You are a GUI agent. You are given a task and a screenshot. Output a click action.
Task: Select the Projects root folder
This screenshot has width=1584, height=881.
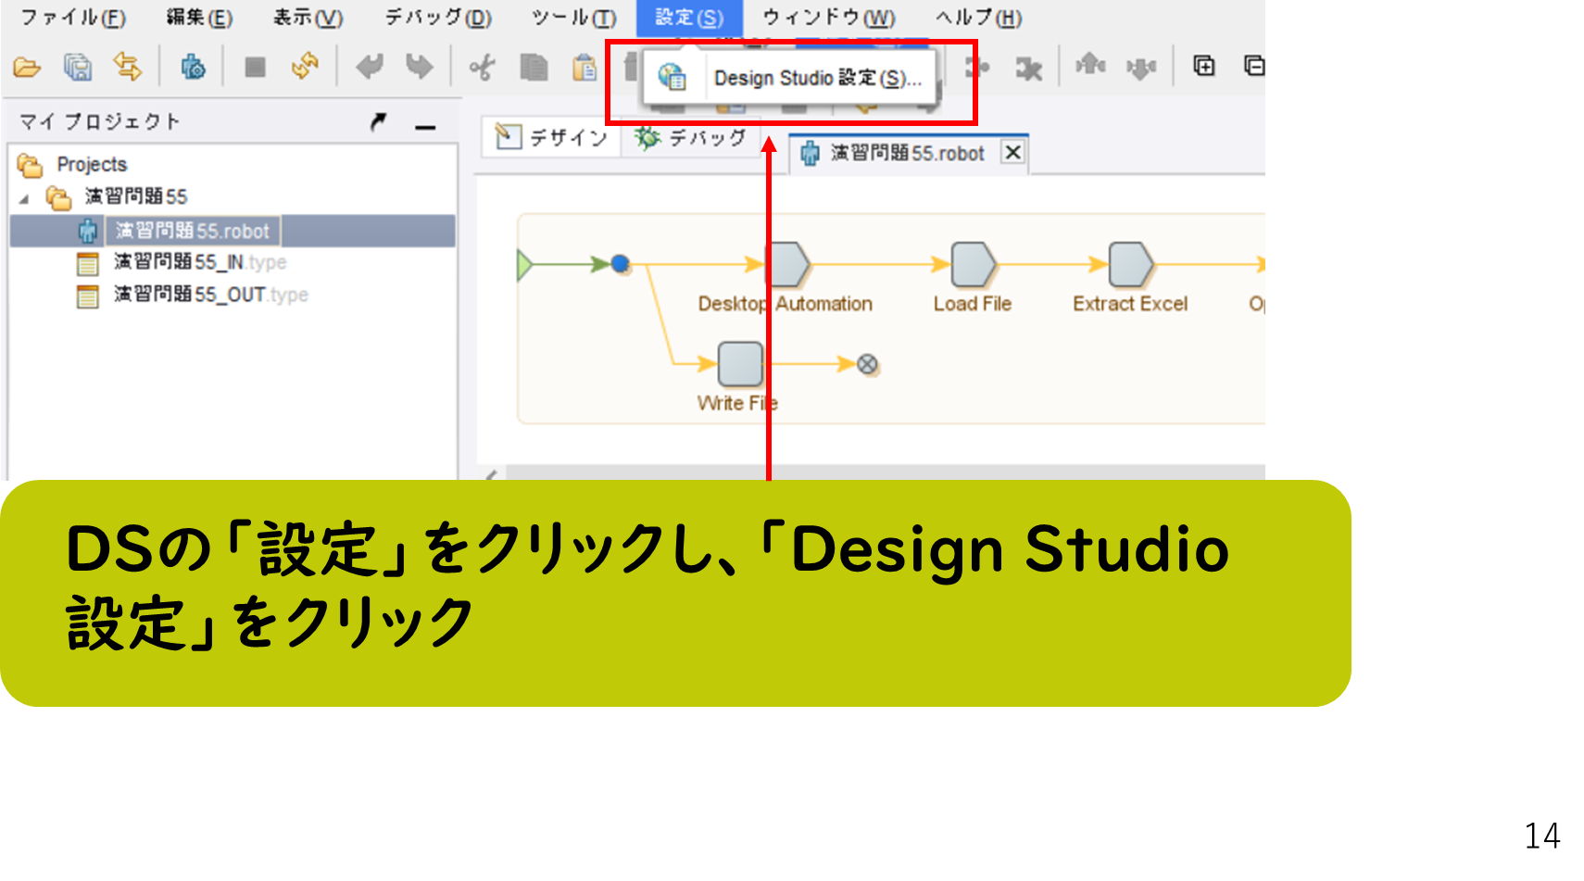coord(72,165)
